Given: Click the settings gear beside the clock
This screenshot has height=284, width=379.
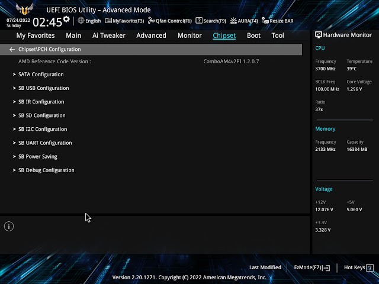Looking at the screenshot, I should click(x=66, y=19).
